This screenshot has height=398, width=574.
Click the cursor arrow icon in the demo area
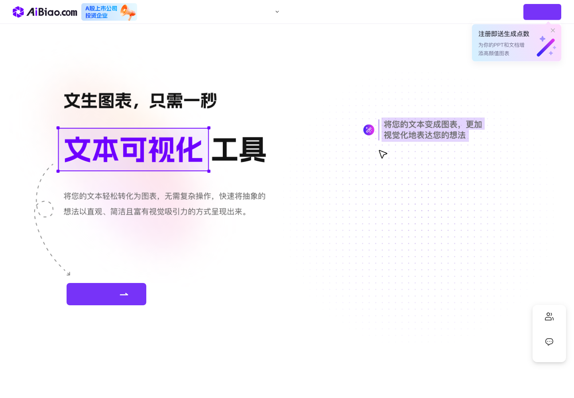pos(383,154)
